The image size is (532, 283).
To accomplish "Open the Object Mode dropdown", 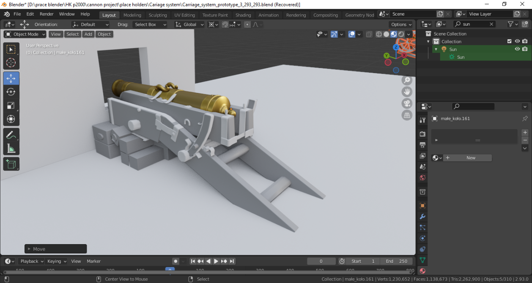I will 25,34.
